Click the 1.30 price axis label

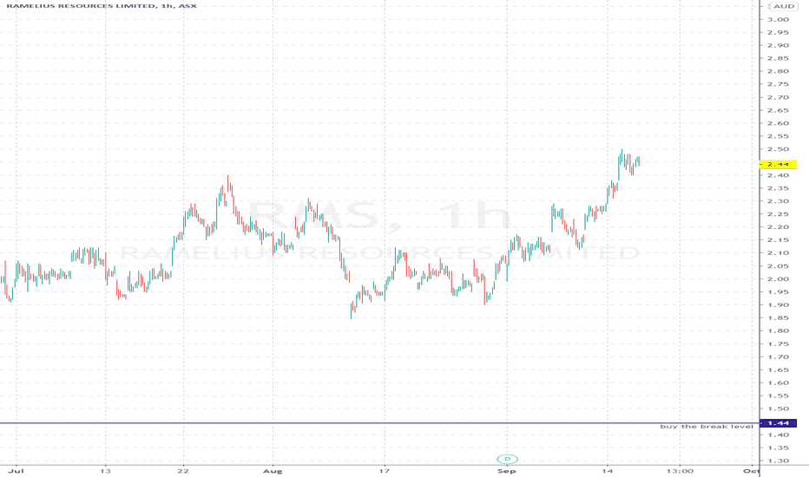[x=778, y=461]
